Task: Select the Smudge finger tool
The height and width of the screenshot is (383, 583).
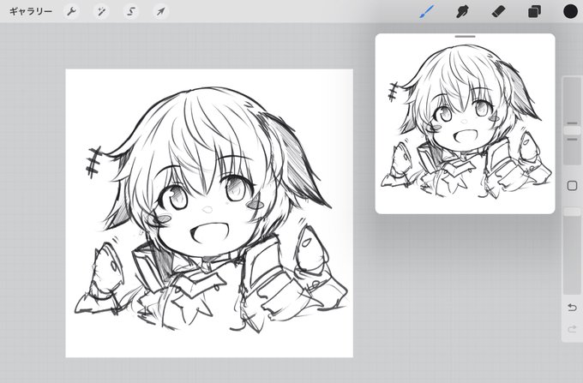Action: pos(462,12)
